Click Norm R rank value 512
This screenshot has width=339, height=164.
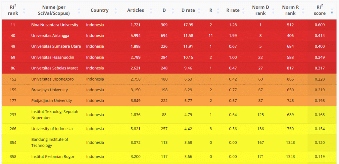(290, 25)
